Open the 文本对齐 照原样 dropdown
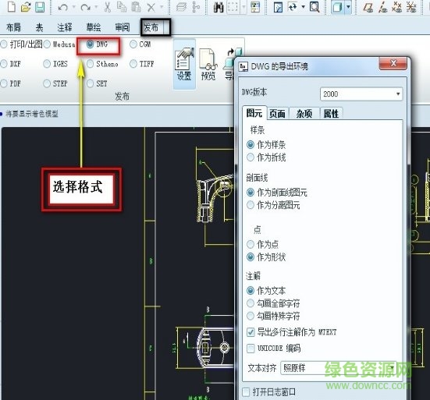The height and width of the screenshot is (400, 430). 339,368
